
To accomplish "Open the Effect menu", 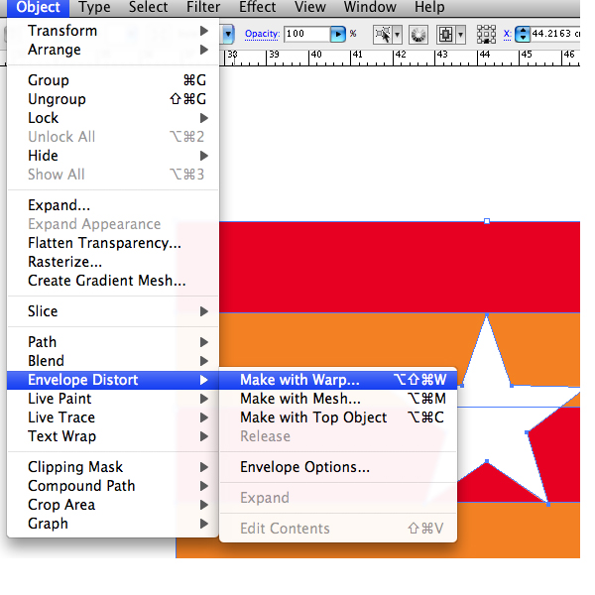I will (257, 7).
